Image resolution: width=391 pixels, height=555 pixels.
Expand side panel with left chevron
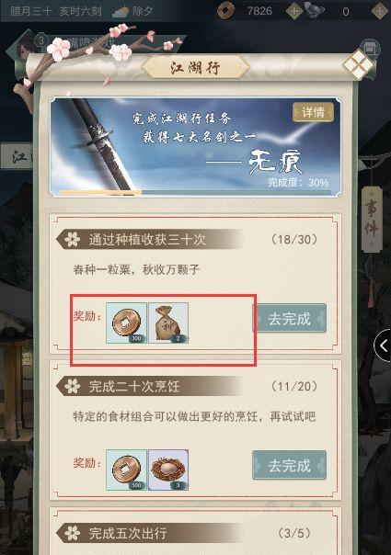pos(383,345)
